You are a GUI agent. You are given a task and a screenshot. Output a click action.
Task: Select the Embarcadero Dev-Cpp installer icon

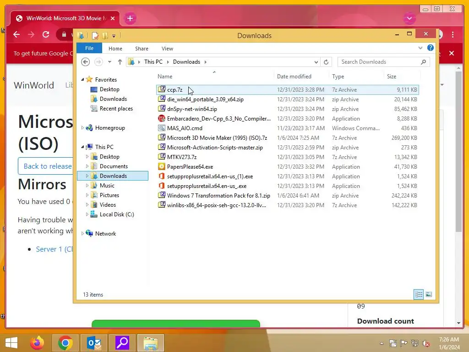[162, 118]
